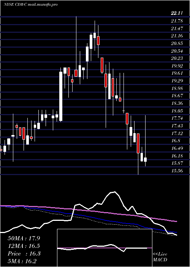Click the 50MA : 17.9 indicator text

(x=24, y=238)
